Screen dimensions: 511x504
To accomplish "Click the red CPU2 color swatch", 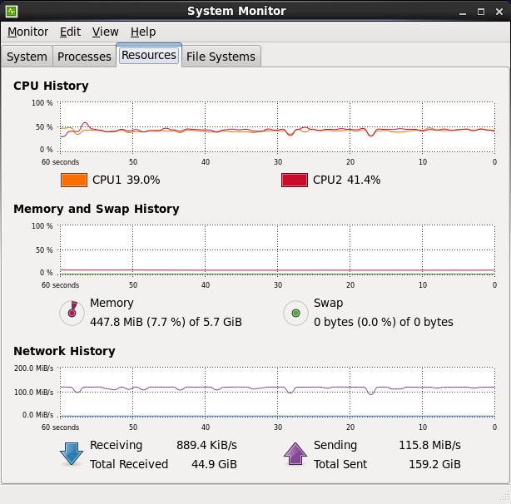I will [x=295, y=180].
